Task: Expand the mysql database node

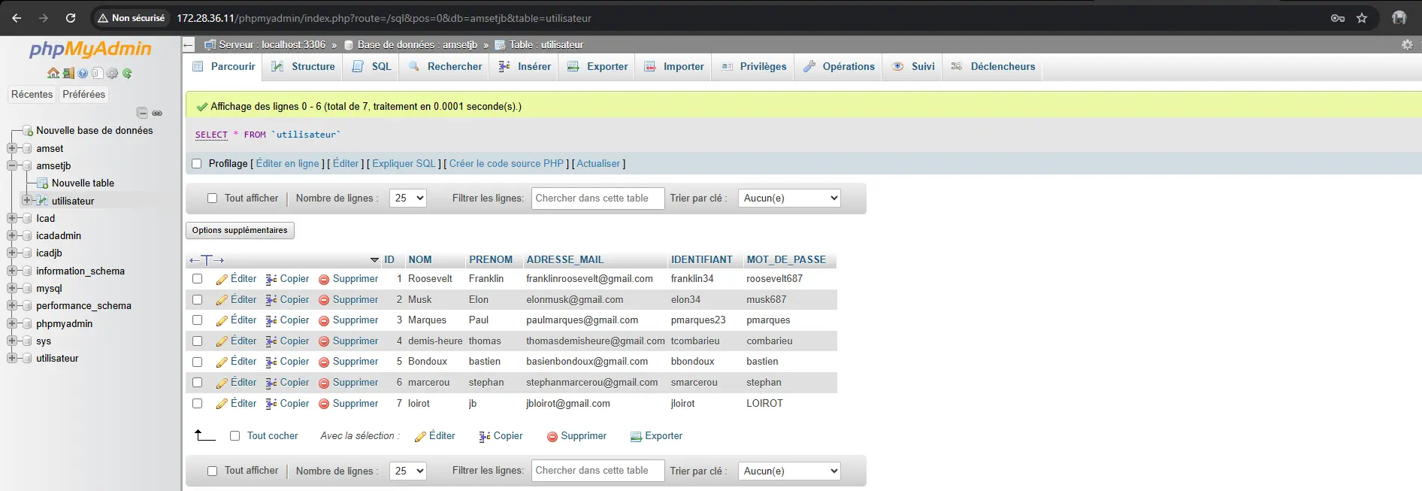Action: tap(12, 289)
